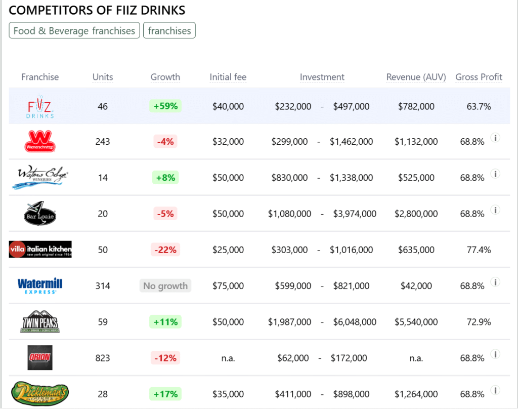Click info icon in Watermill Express row
The height and width of the screenshot is (409, 518).
495,282
